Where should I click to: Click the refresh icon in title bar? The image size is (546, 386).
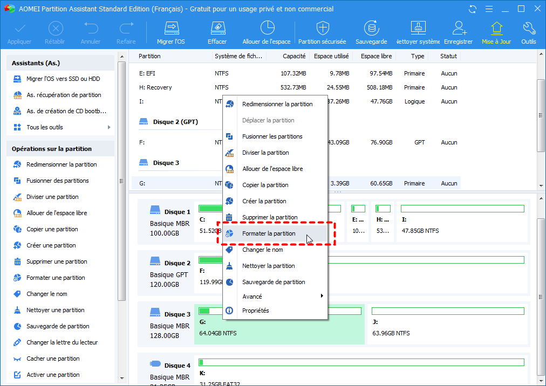[473, 9]
